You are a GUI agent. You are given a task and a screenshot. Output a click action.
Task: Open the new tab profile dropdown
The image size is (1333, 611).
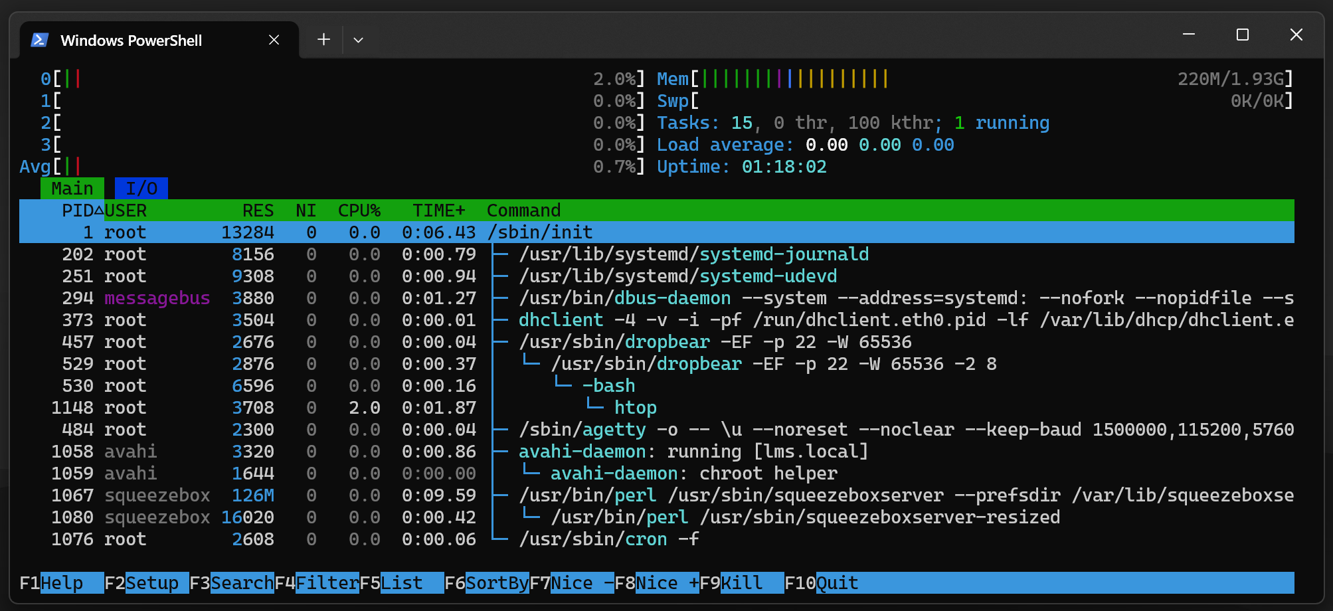point(358,41)
